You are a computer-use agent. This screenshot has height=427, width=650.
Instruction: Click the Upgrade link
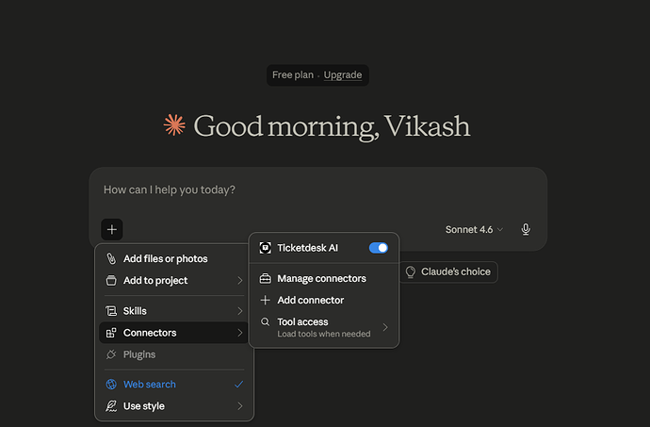pos(343,75)
